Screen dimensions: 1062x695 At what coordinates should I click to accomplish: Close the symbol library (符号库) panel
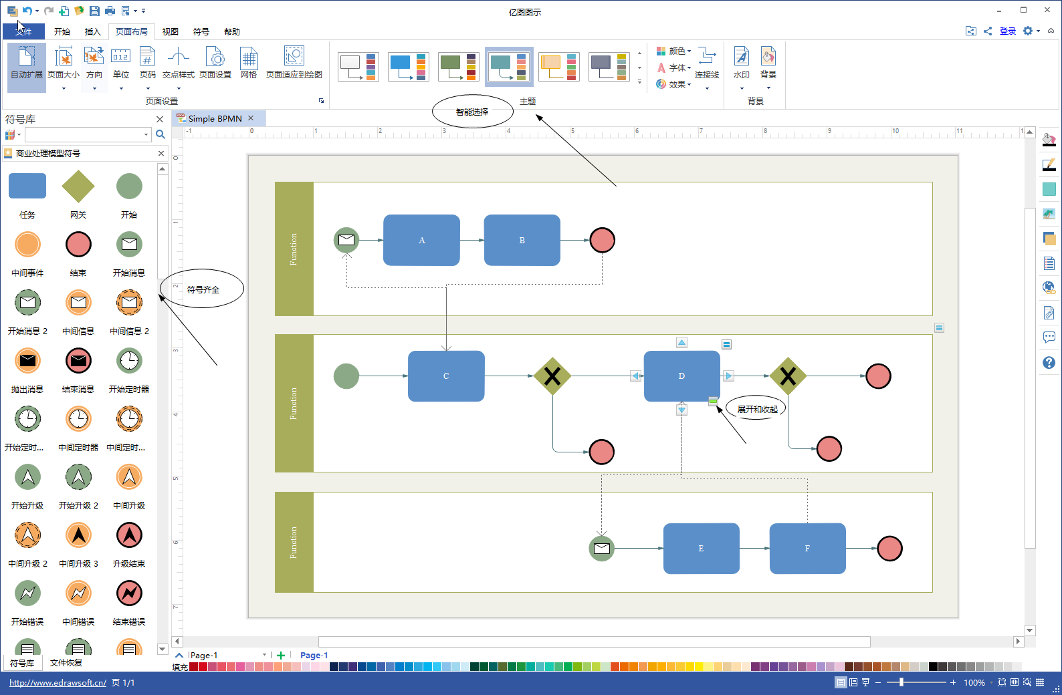coord(160,119)
